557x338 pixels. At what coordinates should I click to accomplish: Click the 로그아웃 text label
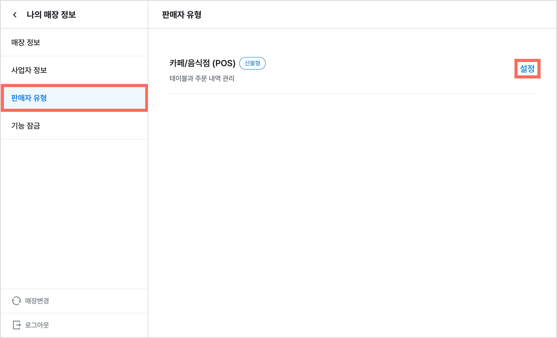click(37, 325)
